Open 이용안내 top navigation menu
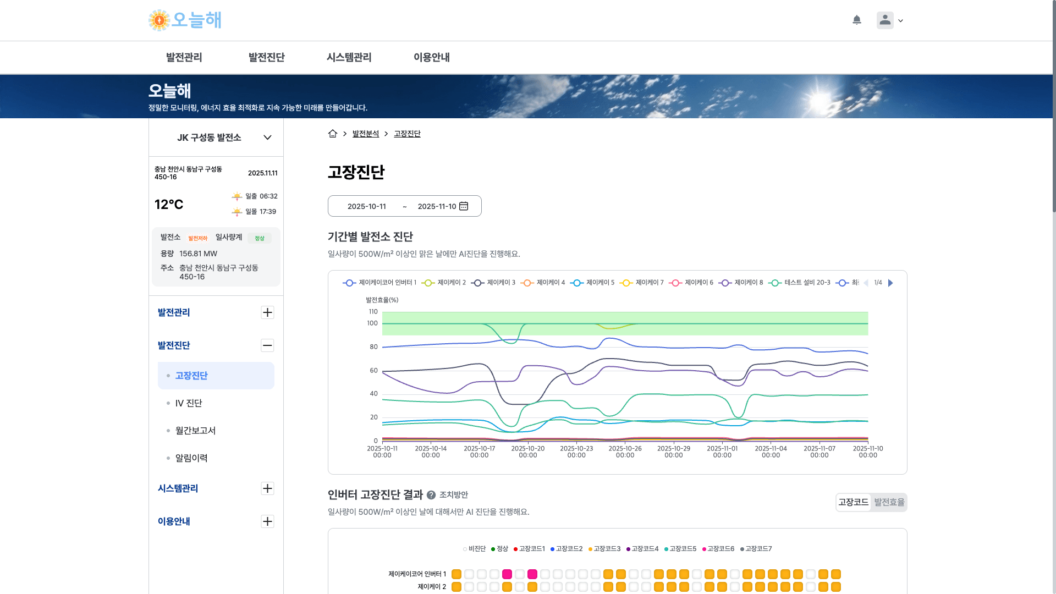The image size is (1056, 594). click(431, 57)
